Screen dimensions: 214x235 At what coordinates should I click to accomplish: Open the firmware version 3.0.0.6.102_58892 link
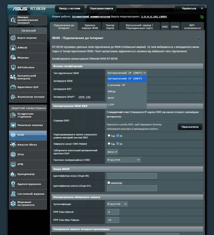coord(154,16)
